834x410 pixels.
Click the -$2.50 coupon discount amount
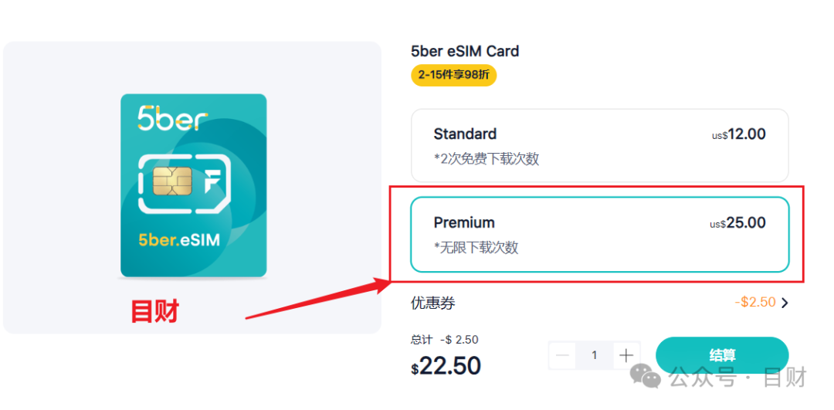pyautogui.click(x=755, y=303)
